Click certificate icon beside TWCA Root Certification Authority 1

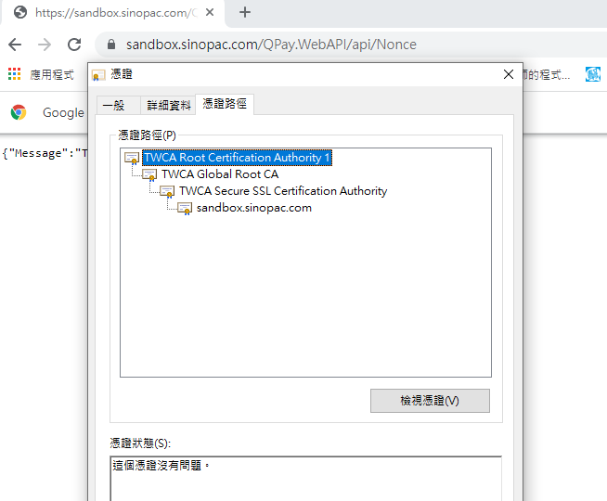click(x=132, y=158)
